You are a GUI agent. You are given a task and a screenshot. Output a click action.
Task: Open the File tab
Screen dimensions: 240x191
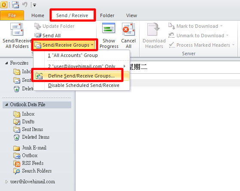coord(12,15)
